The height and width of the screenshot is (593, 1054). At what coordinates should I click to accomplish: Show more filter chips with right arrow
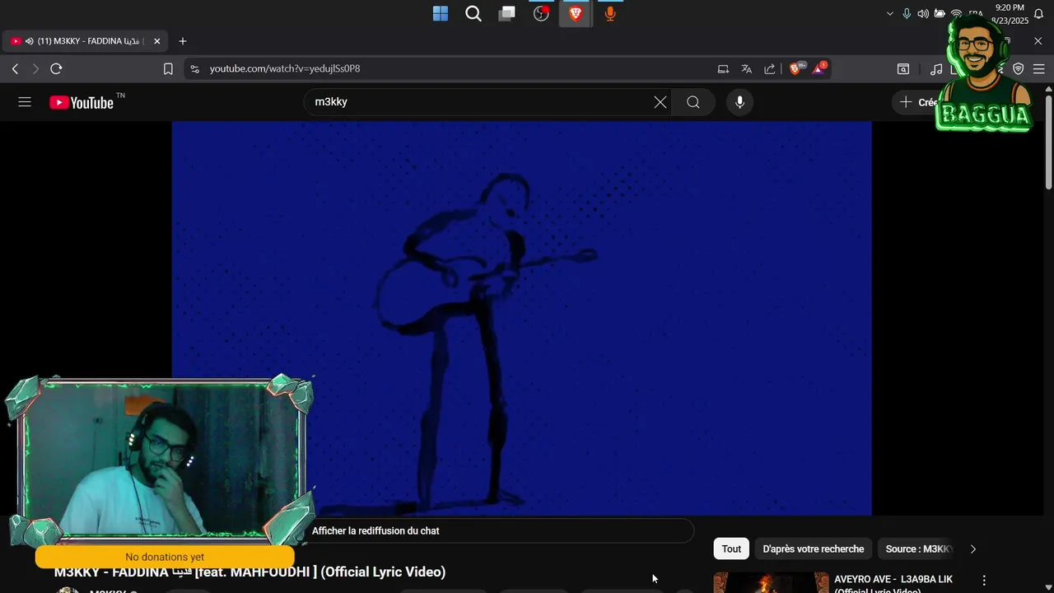(x=973, y=549)
